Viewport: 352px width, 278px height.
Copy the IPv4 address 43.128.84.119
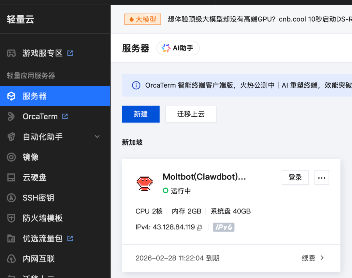pos(199,227)
